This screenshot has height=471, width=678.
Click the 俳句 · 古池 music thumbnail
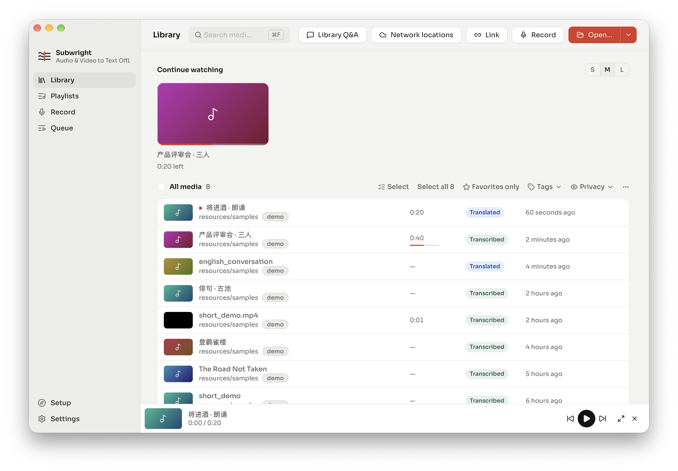(178, 293)
